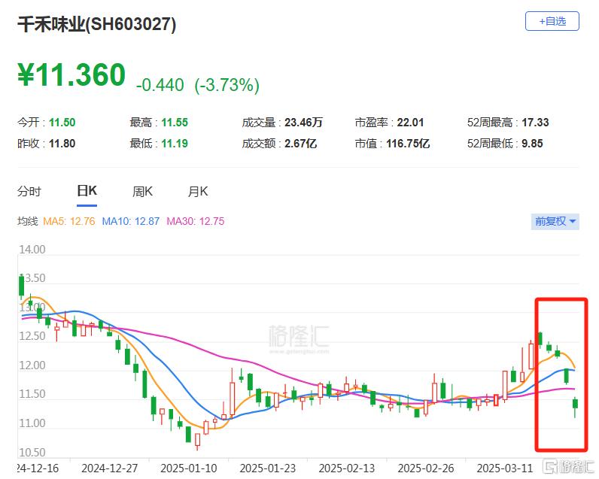Click the 昨收 value 11.80
The image size is (599, 479).
click(62, 144)
